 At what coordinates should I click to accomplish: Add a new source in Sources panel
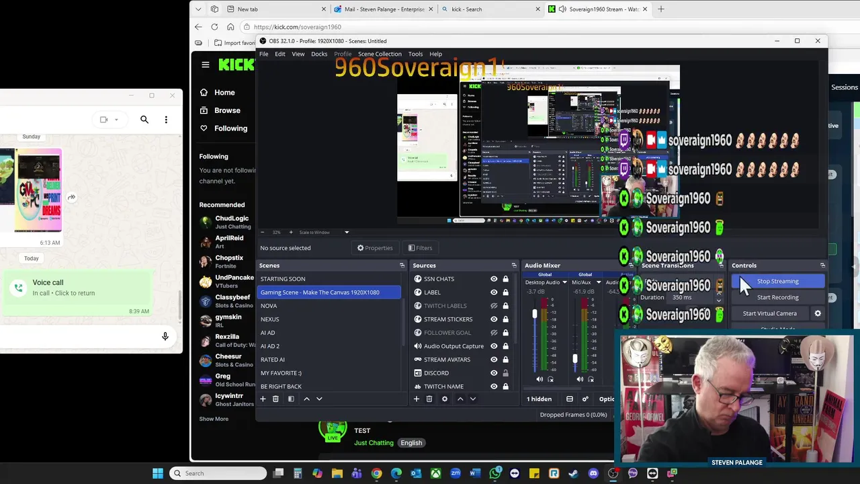point(416,399)
